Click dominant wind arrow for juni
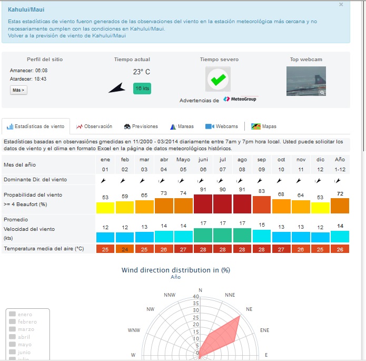The width and height of the screenshot is (366, 361). [201, 181]
